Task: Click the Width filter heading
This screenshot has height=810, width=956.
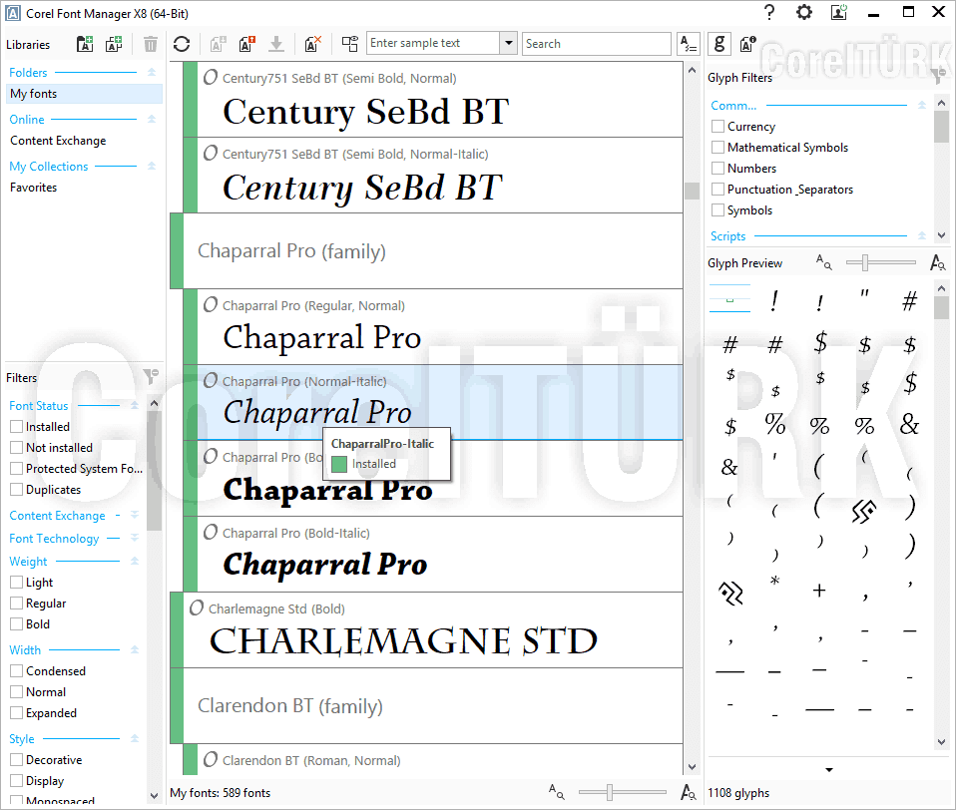Action: 25,650
